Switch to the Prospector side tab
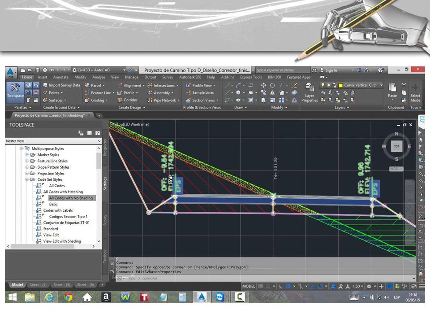 (105, 147)
